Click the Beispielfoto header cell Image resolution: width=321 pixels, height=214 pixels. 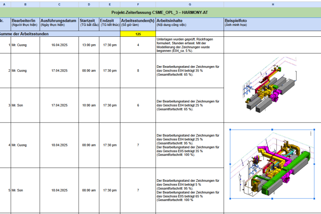(x=272, y=23)
